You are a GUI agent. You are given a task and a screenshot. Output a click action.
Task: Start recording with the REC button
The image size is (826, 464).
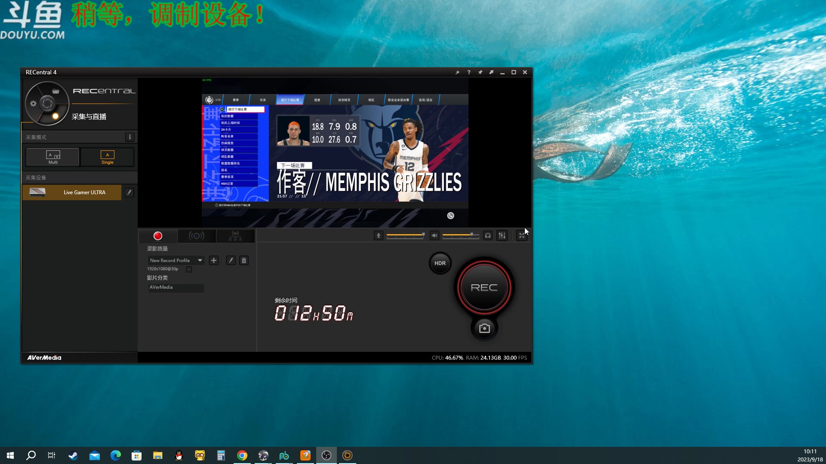(484, 287)
